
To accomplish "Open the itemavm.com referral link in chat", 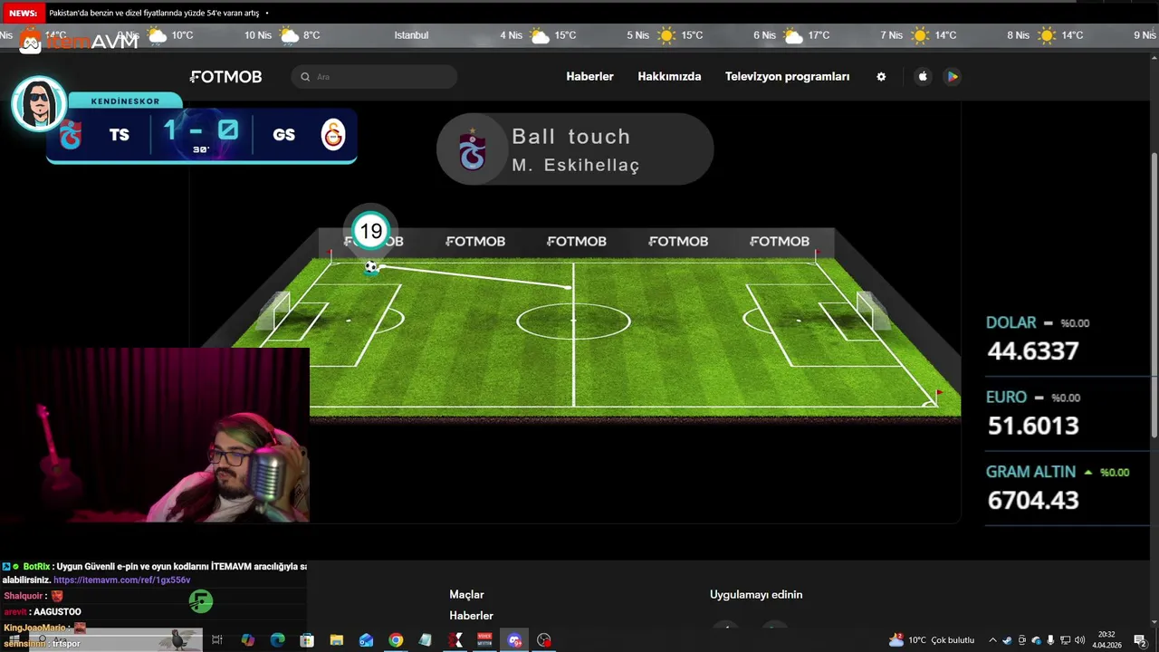I will coord(121,580).
